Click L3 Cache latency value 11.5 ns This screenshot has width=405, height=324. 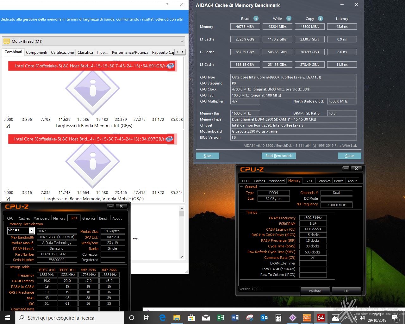coord(342,65)
